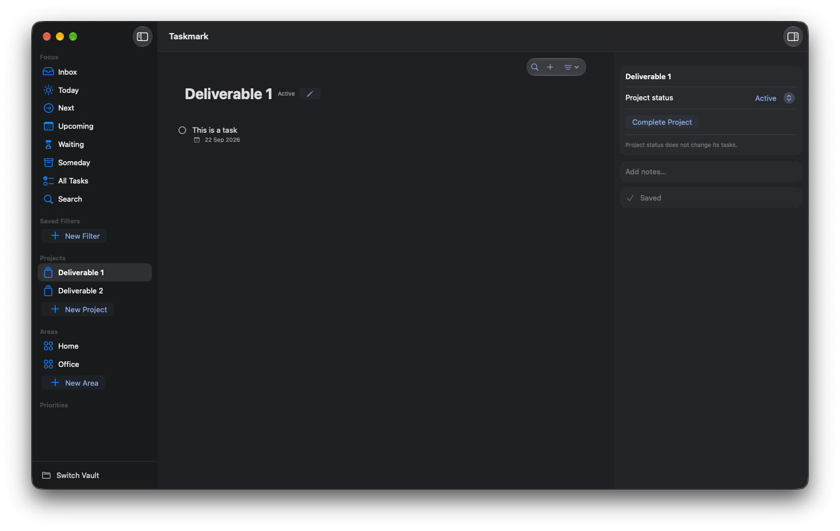Edit project title with pencil icon
The height and width of the screenshot is (531, 840).
(x=310, y=94)
